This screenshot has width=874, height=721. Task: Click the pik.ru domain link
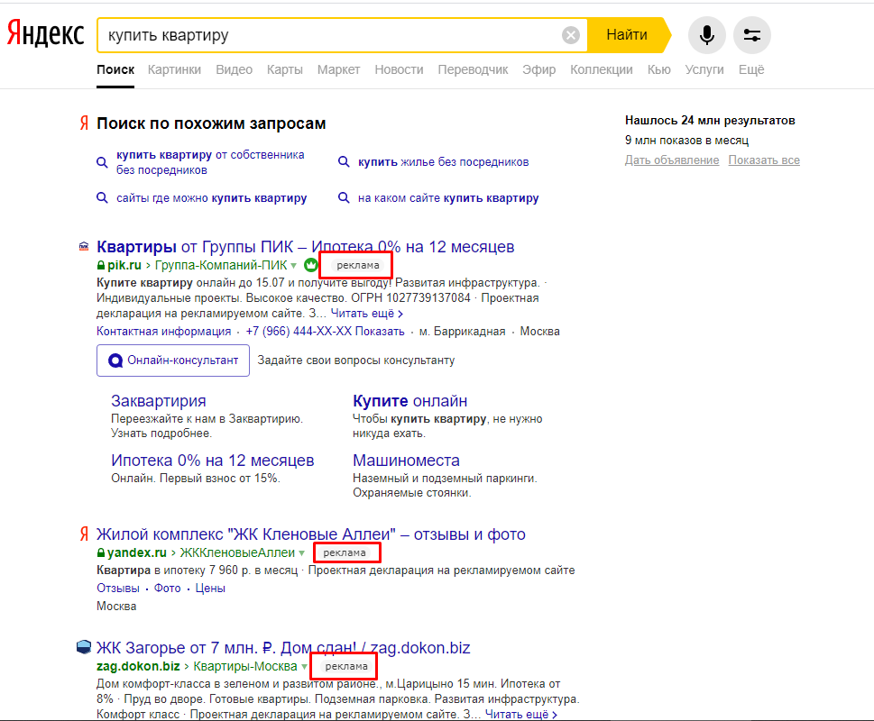[124, 265]
